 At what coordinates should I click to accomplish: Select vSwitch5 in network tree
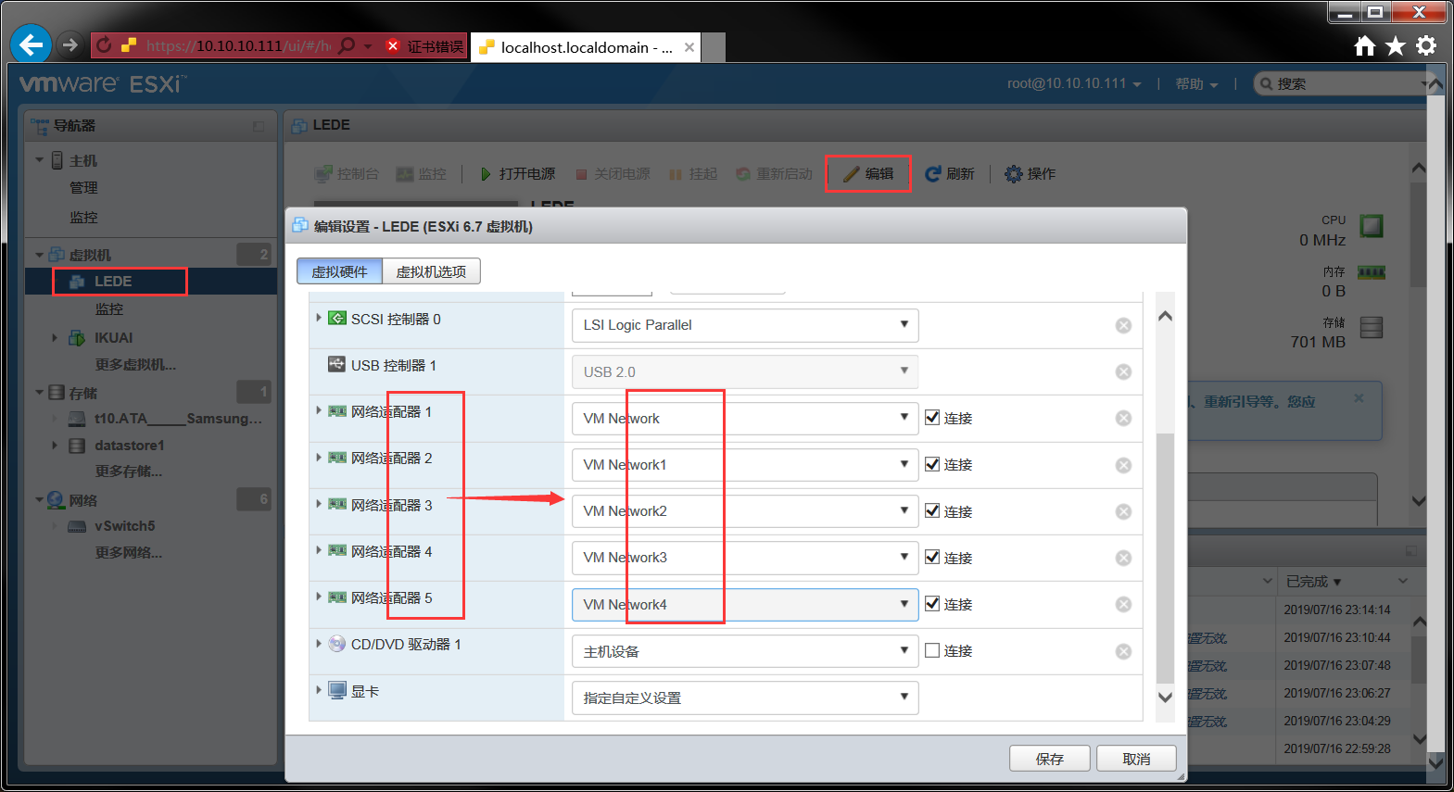(124, 526)
